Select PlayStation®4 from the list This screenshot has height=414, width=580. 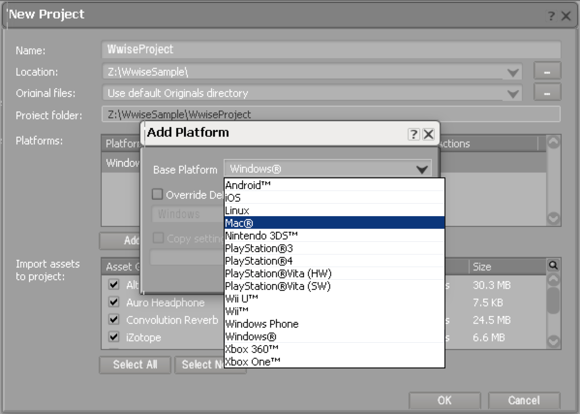[x=335, y=261]
